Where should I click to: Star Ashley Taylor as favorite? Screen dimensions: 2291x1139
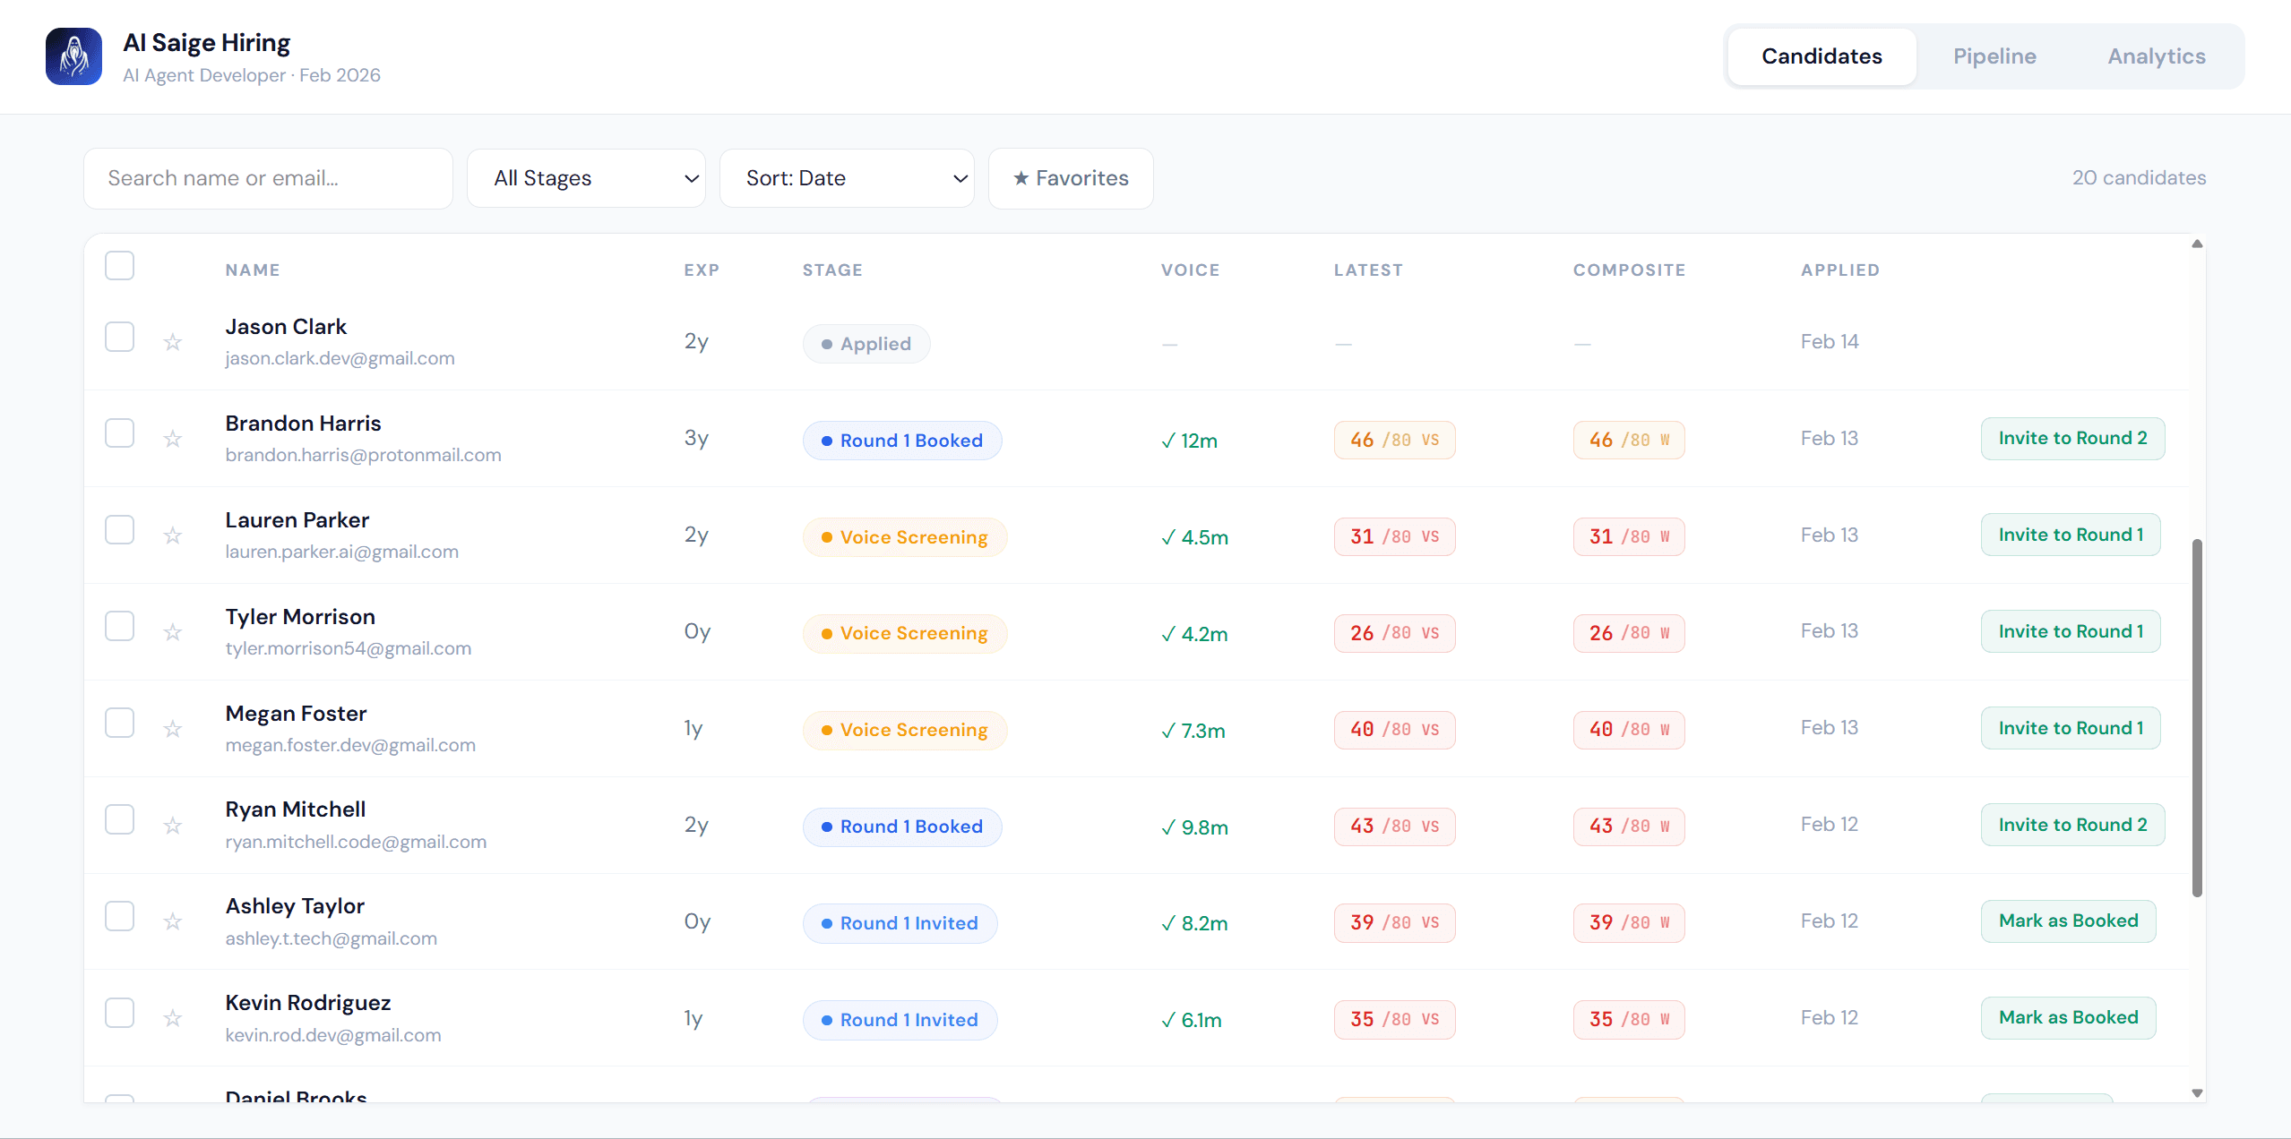[173, 921]
